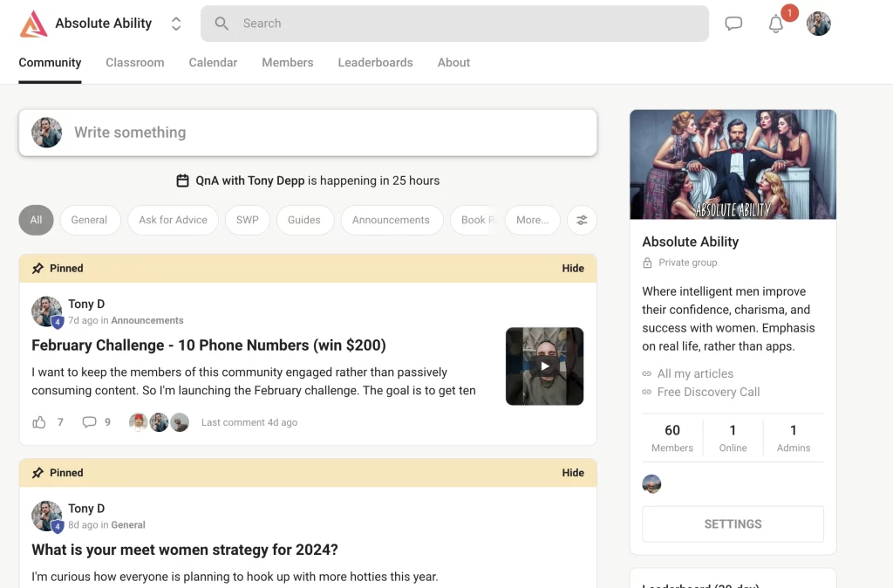Go to the Members tab
The height and width of the screenshot is (588, 893).
(x=288, y=63)
